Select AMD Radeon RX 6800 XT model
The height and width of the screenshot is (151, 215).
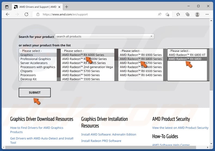[x=187, y=55]
